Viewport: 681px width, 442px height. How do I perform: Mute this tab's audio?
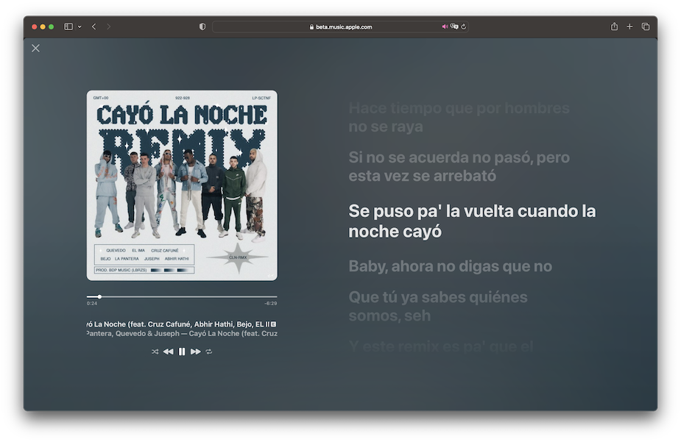point(445,27)
